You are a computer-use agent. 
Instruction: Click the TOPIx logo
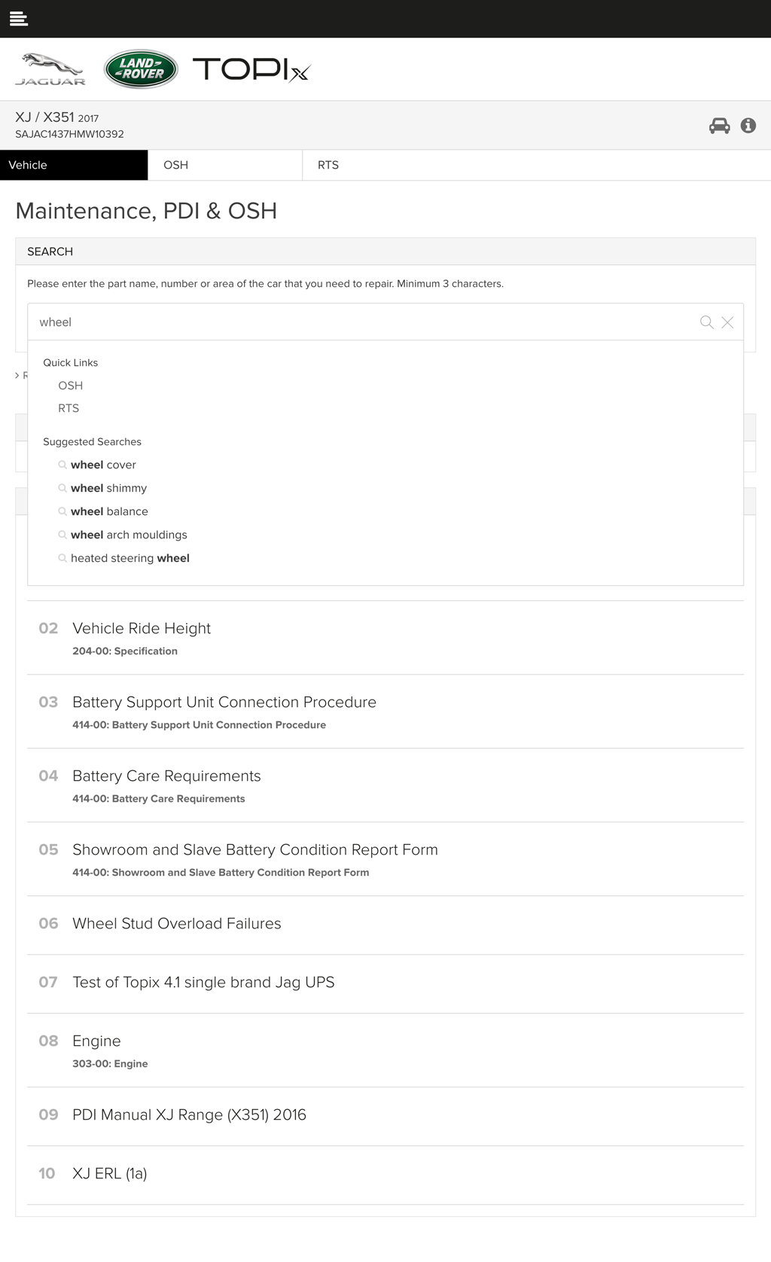click(x=251, y=69)
